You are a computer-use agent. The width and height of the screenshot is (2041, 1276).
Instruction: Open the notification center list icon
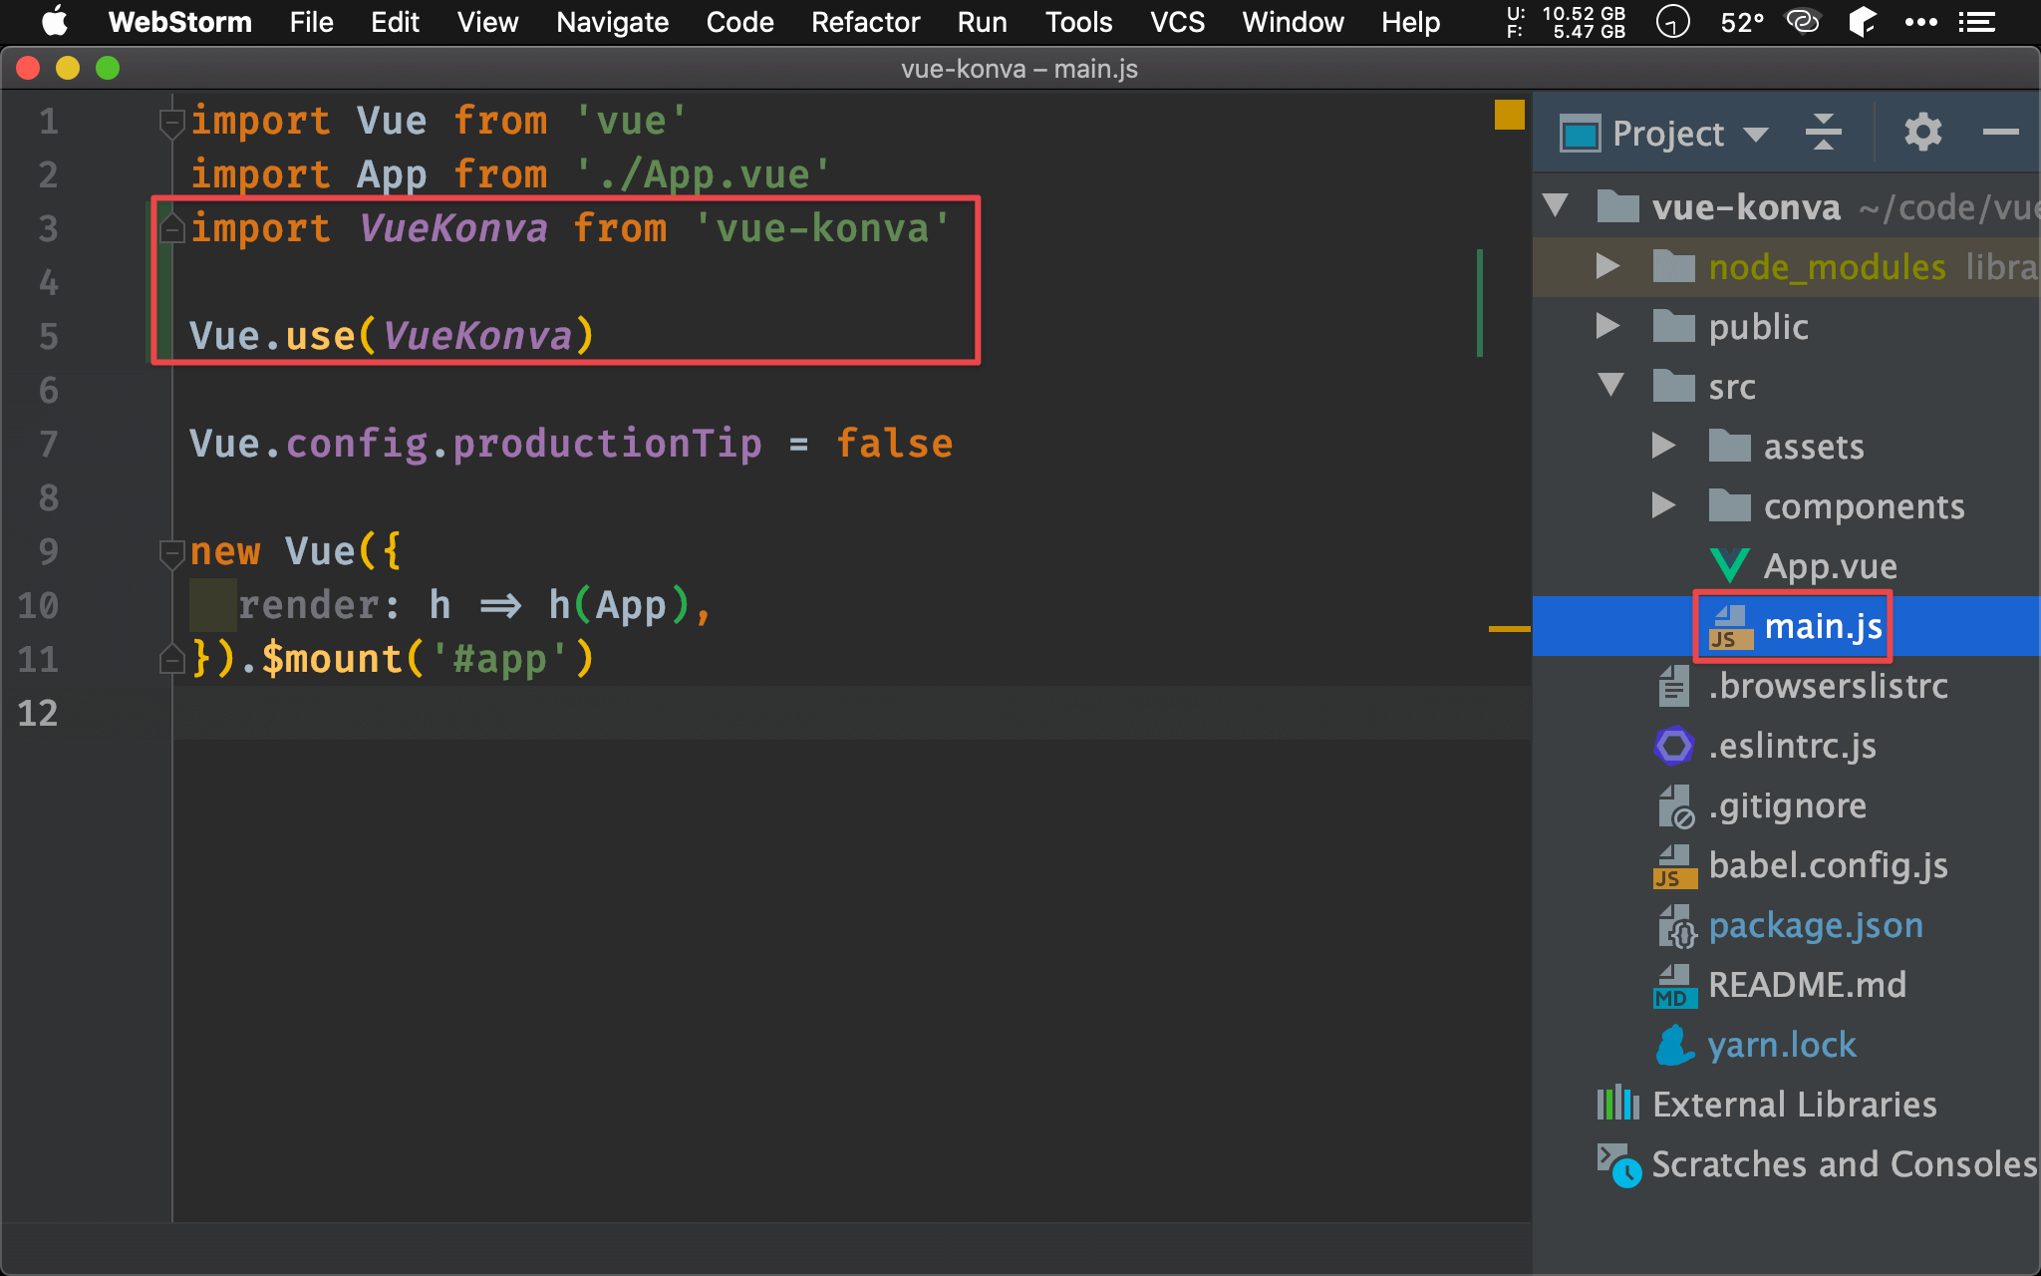pos(1976,22)
